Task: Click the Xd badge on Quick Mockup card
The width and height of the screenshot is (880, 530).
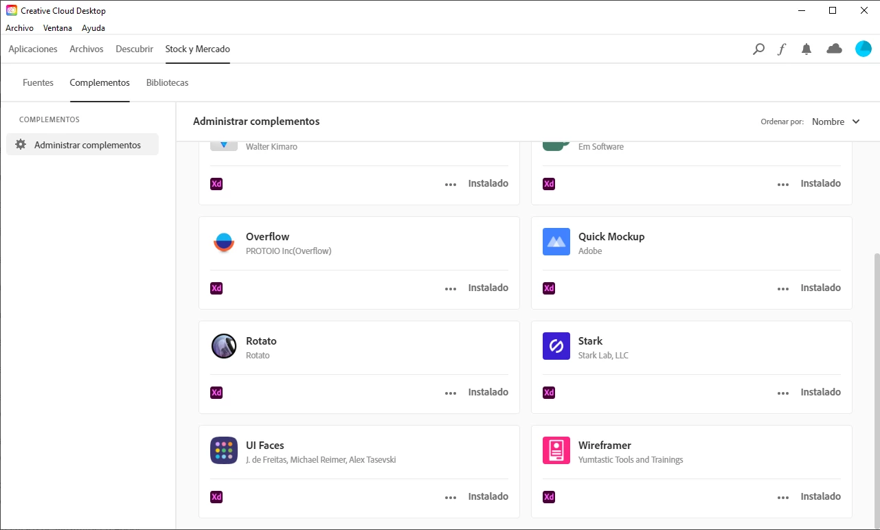Action: point(549,288)
